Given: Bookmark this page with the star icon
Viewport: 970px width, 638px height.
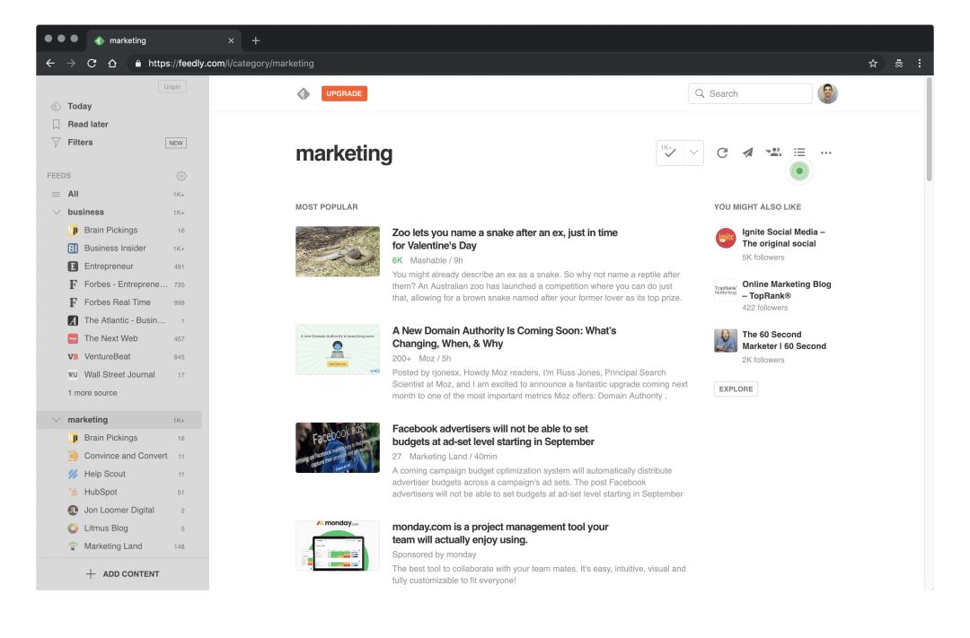Looking at the screenshot, I should pos(873,64).
